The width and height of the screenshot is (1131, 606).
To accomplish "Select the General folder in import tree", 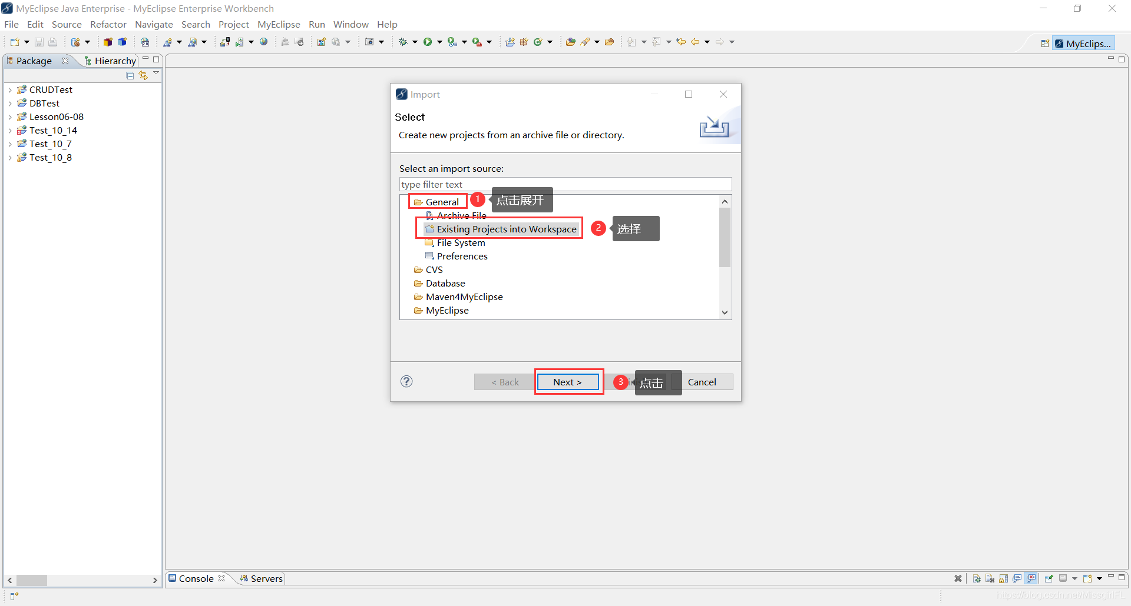I will coord(436,202).
